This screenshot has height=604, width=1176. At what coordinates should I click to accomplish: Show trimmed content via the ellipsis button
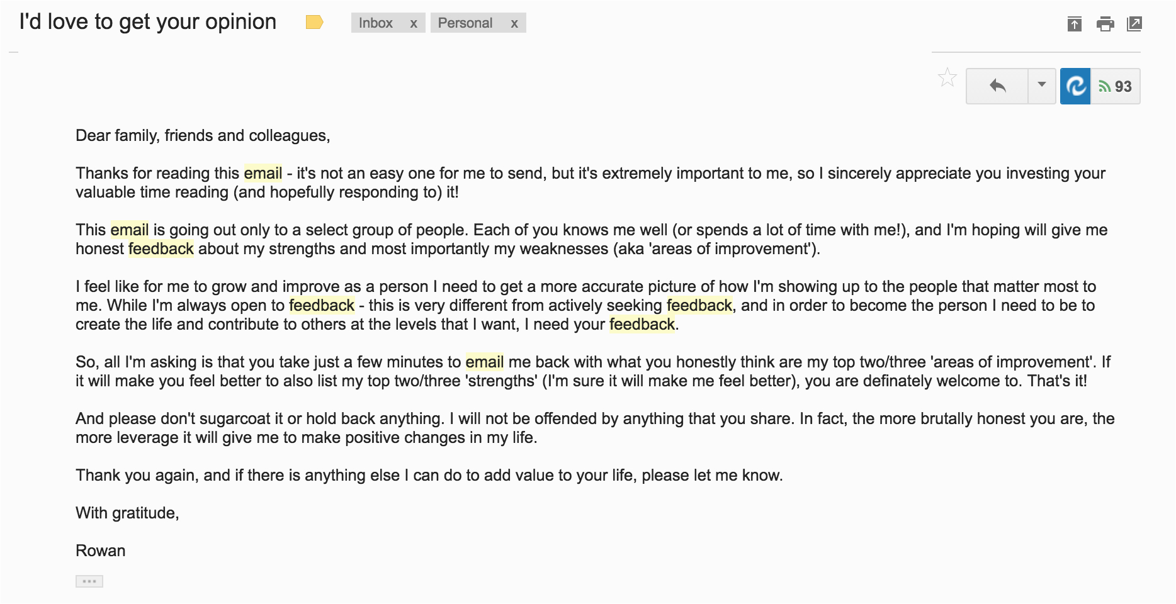(x=89, y=581)
